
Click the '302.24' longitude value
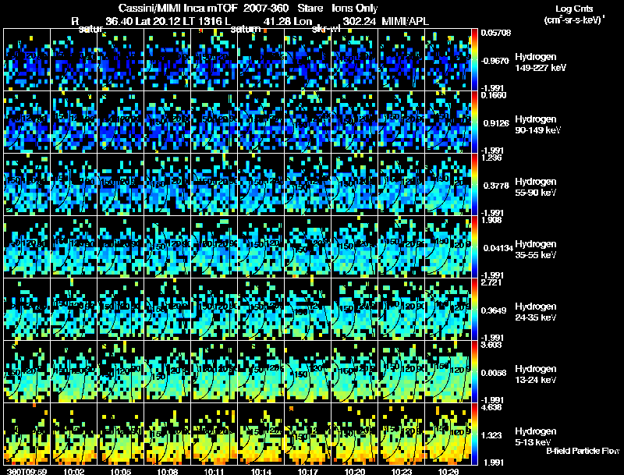click(x=360, y=22)
